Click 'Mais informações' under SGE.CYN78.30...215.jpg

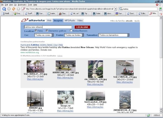(125, 82)
